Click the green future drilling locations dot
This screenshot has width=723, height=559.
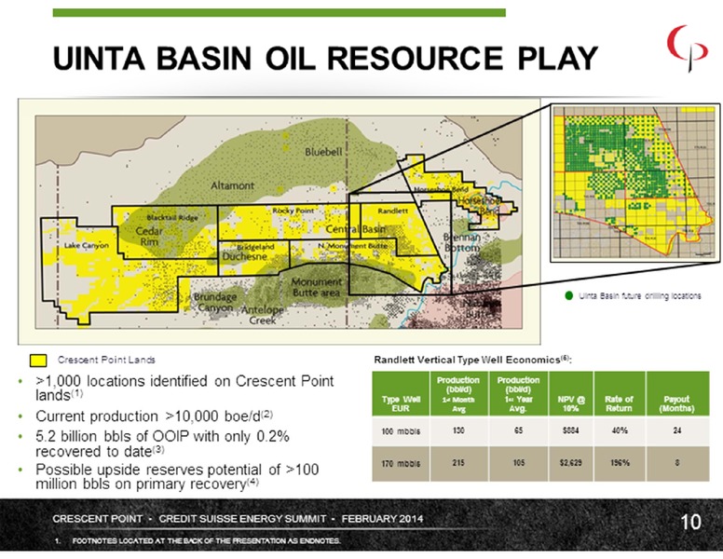click(x=569, y=295)
